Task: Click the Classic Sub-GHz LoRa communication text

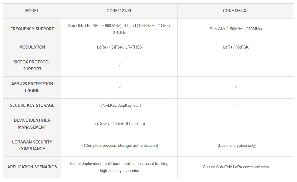Action: (236, 167)
